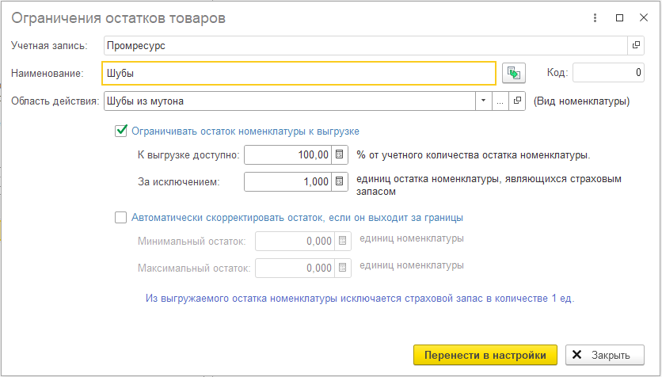The image size is (662, 377).
Task: Click calculator icon of Максимальный остаток field
Action: 343,268
